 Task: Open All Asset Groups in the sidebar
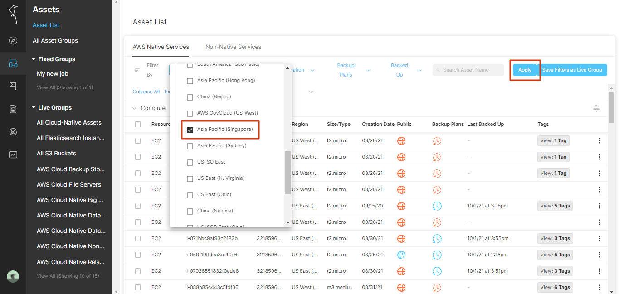(x=55, y=41)
